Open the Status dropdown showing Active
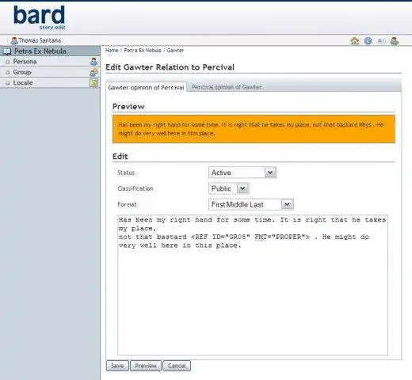412x380 pixels. (242, 173)
